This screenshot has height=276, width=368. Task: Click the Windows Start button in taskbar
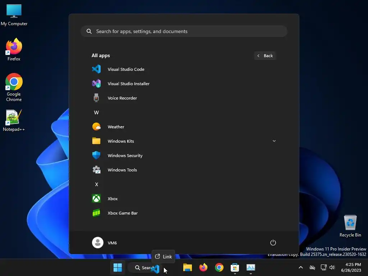(x=118, y=267)
